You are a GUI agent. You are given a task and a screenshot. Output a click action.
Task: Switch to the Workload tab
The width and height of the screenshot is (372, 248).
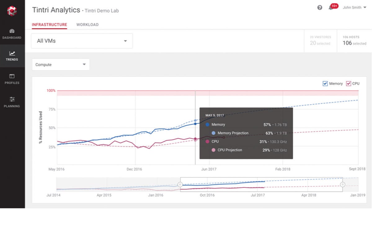(87, 24)
